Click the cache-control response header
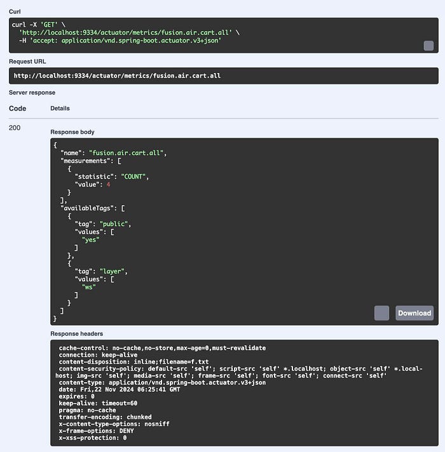This screenshot has height=452, width=445. coord(162,348)
